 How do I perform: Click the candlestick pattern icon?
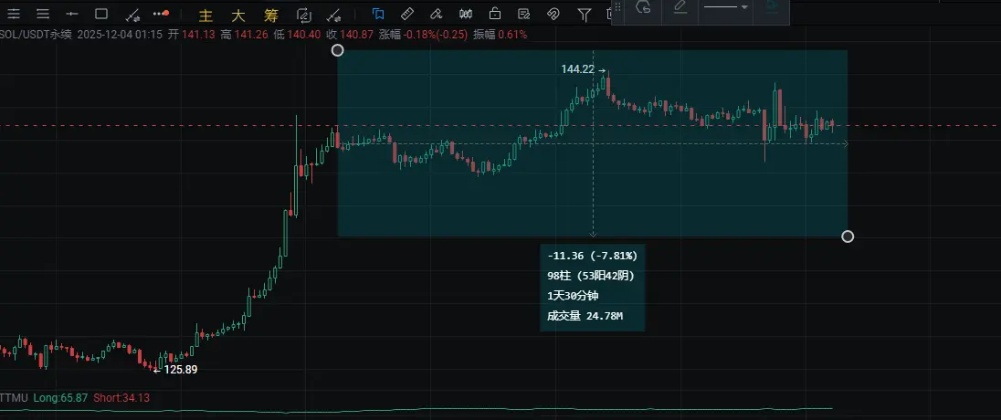[x=466, y=14]
